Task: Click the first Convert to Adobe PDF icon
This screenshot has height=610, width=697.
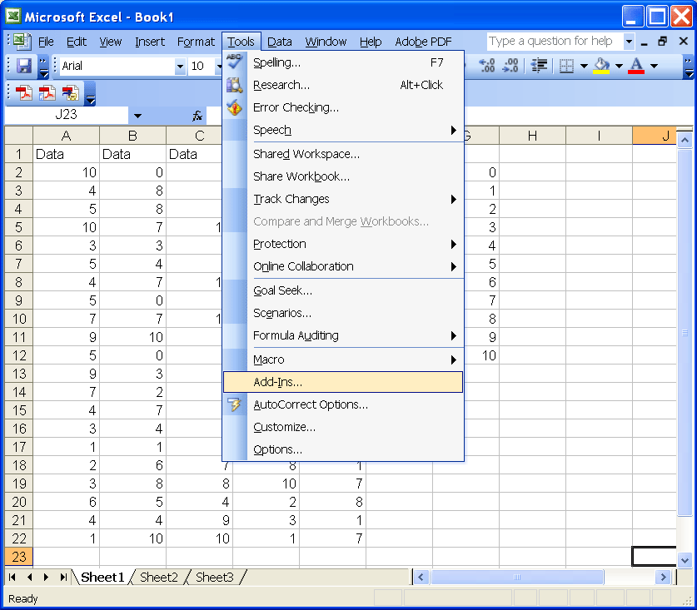Action: (23, 93)
